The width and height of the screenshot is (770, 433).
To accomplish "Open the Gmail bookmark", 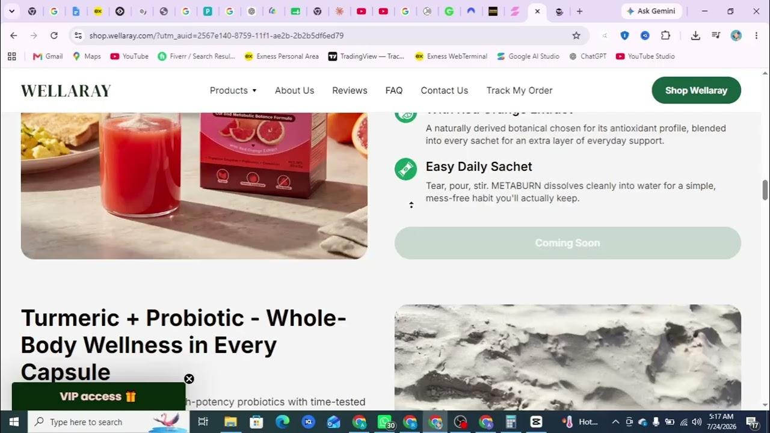I will [48, 57].
